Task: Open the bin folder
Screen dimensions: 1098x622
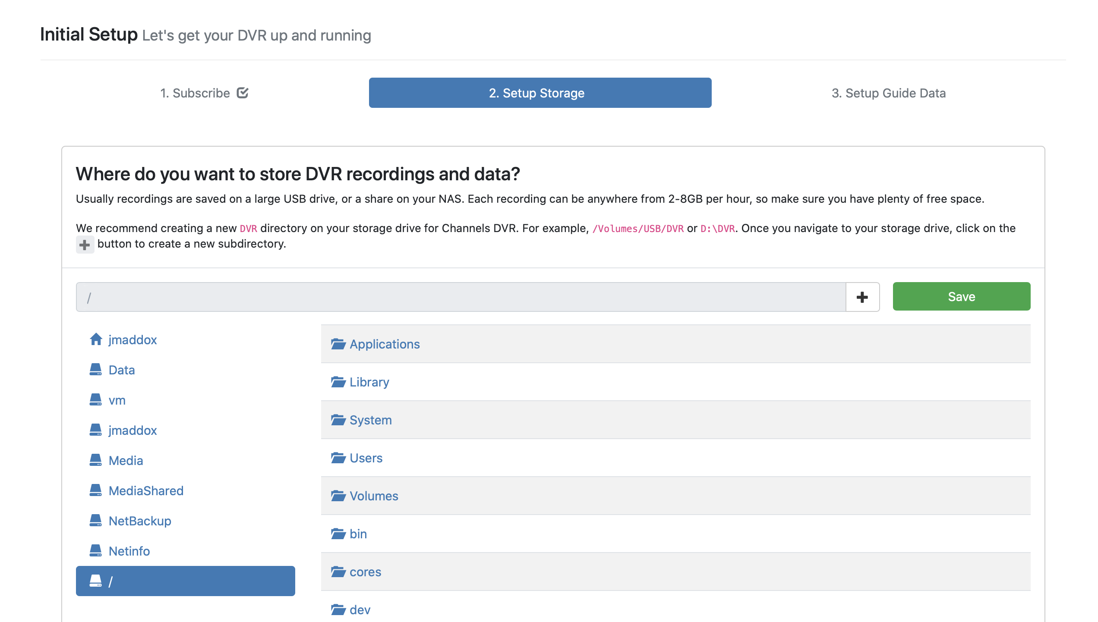Action: pyautogui.click(x=358, y=534)
